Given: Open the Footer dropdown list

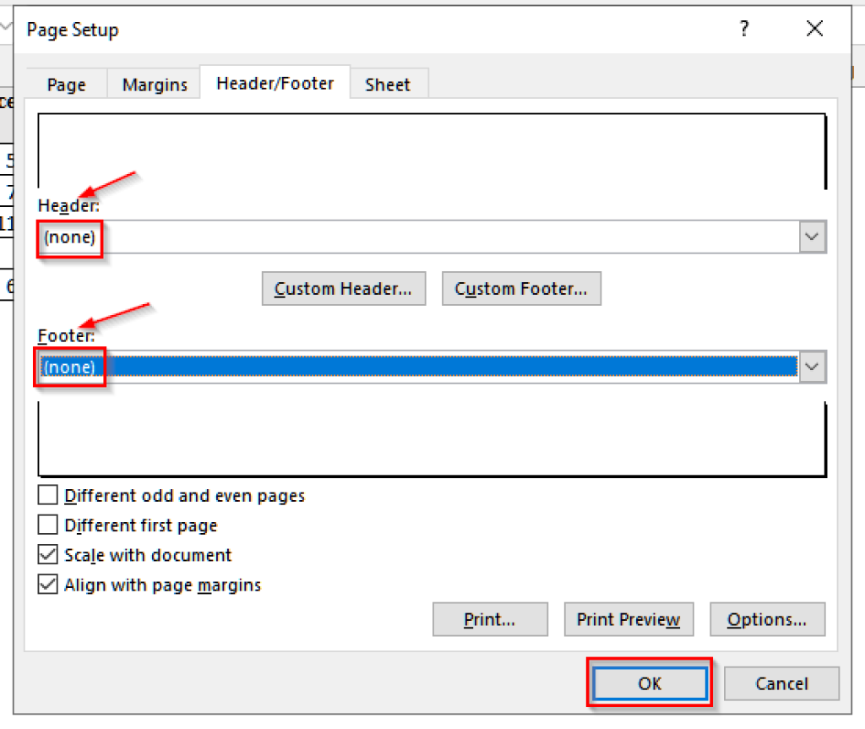Looking at the screenshot, I should (x=812, y=367).
